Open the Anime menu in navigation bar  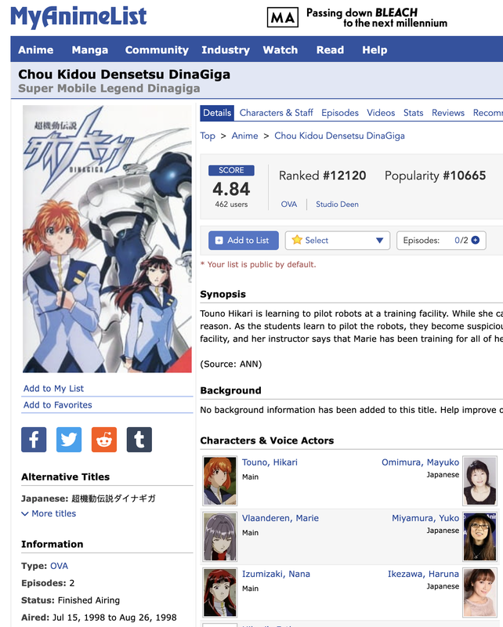click(35, 50)
